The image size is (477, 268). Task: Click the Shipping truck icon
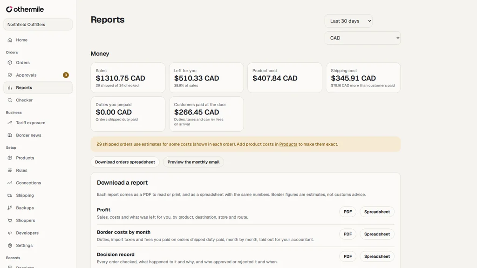point(10,195)
